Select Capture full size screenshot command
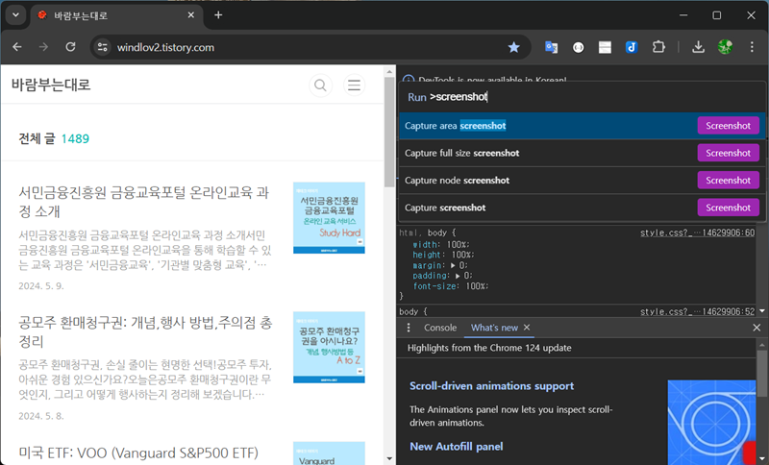The image size is (769, 465). 581,154
